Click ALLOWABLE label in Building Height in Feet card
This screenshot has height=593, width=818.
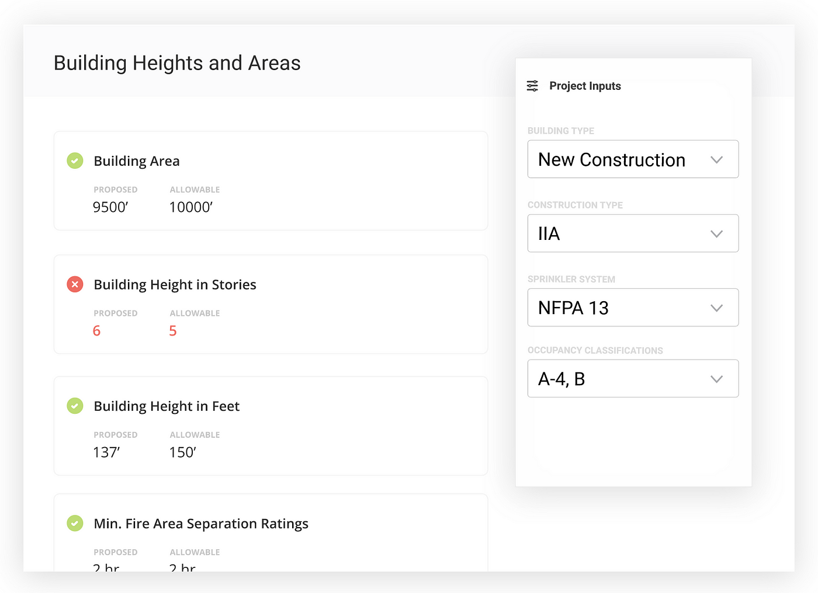point(195,435)
